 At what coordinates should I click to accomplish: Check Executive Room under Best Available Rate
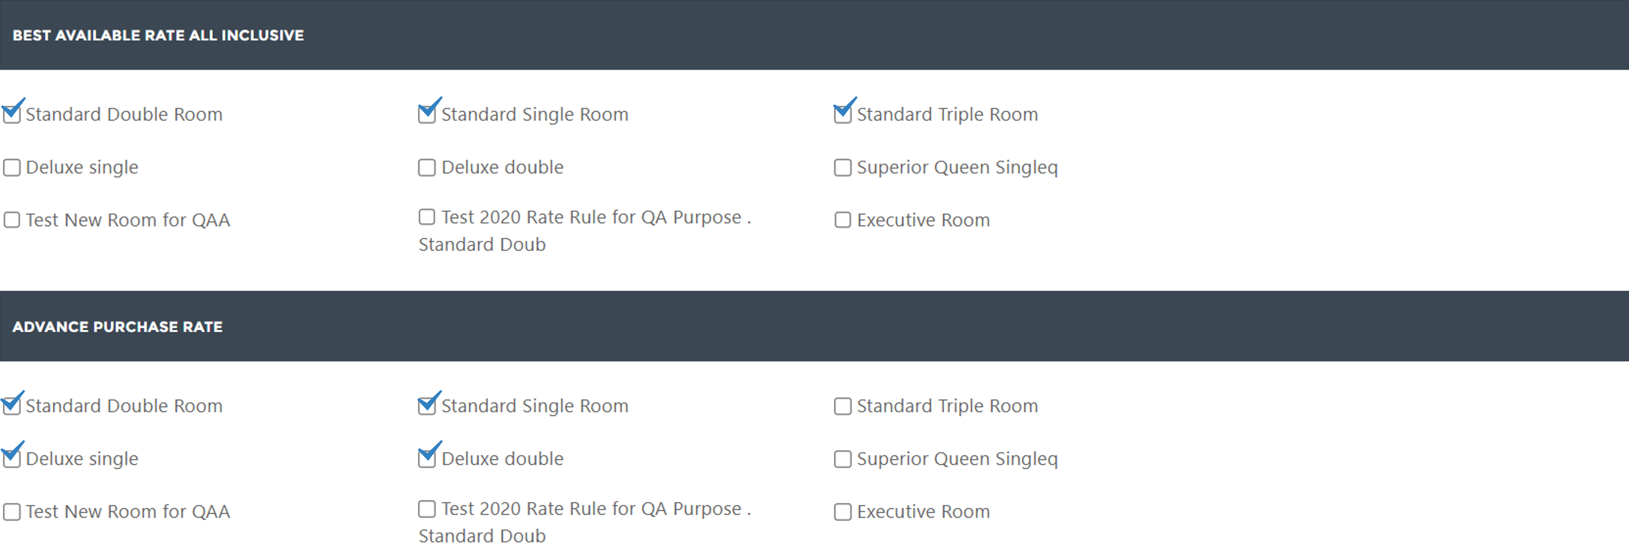(842, 220)
